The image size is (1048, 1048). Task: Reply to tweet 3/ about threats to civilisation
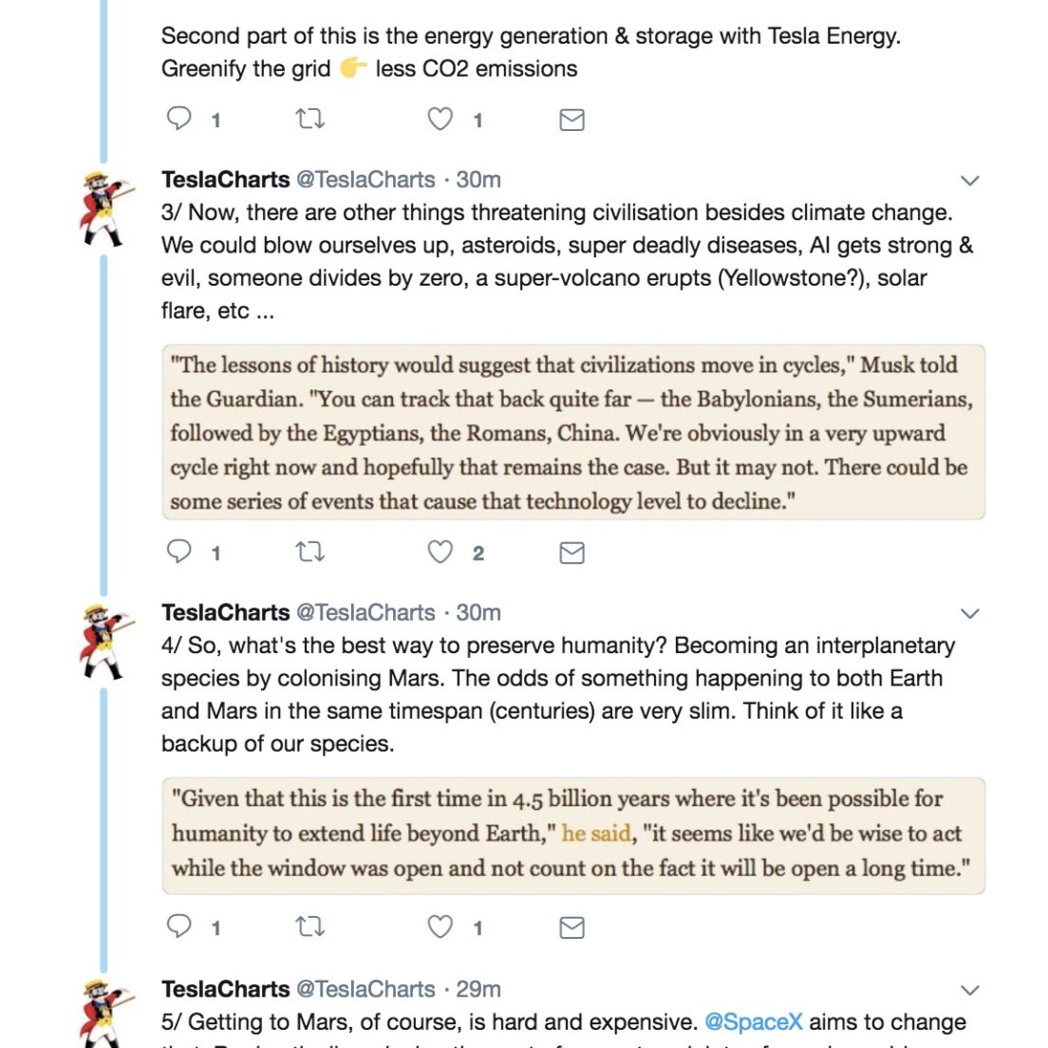[178, 552]
